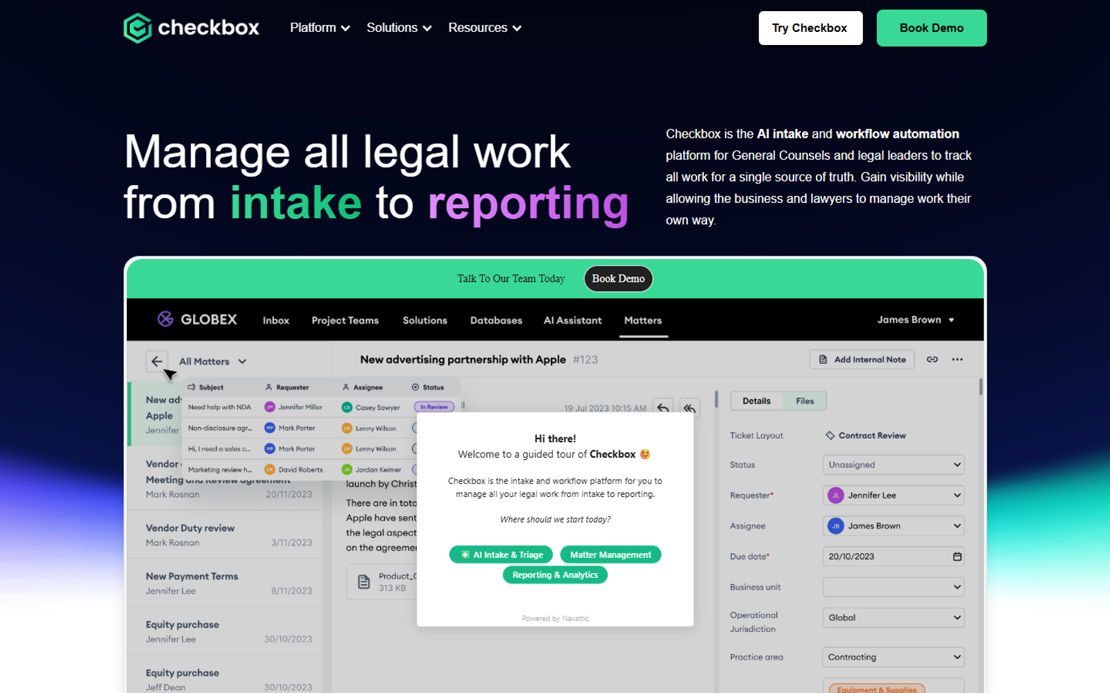
Task: Open the Requester Jennifer Lee dropdown
Action: click(894, 495)
